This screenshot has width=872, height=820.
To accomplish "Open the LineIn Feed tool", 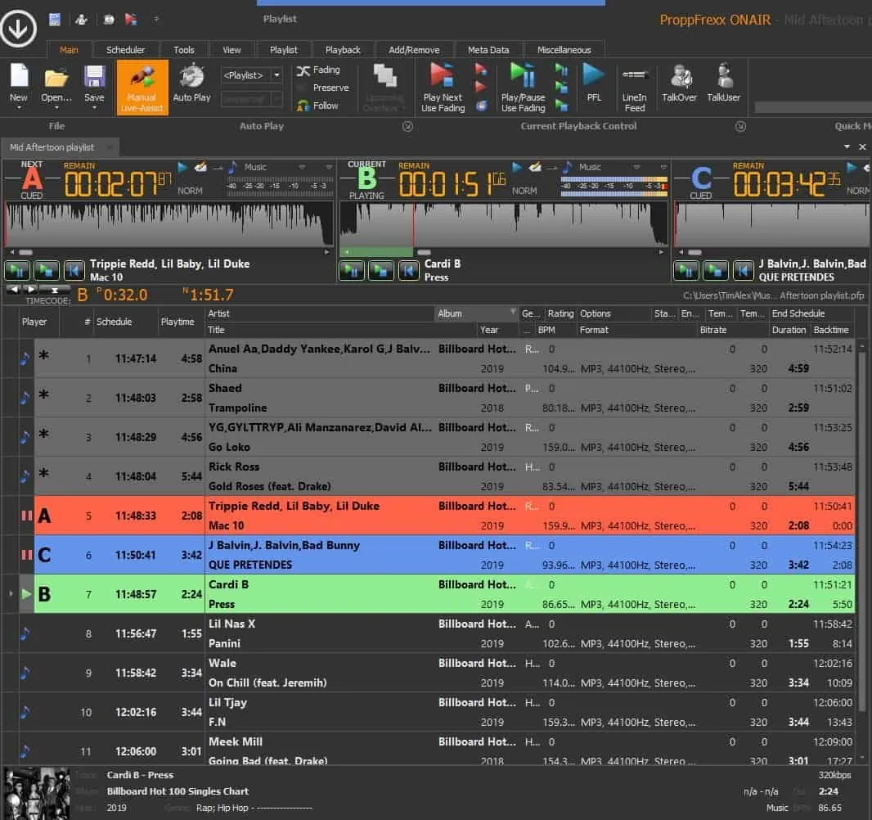I will [634, 85].
